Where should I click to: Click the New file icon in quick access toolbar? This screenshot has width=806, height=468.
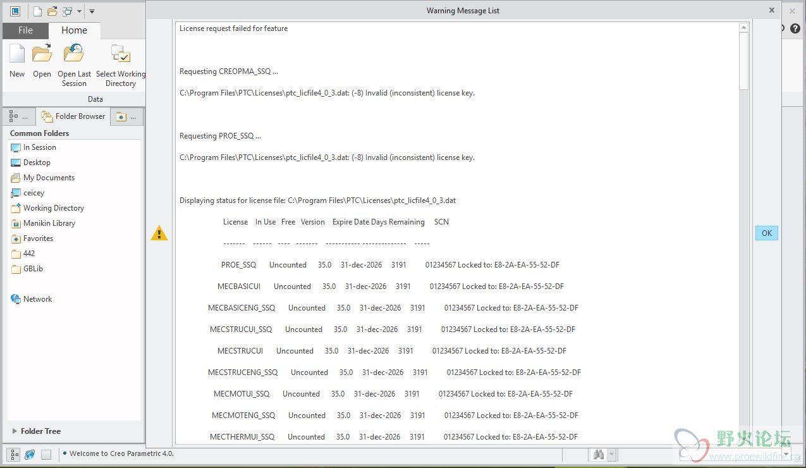[37, 11]
